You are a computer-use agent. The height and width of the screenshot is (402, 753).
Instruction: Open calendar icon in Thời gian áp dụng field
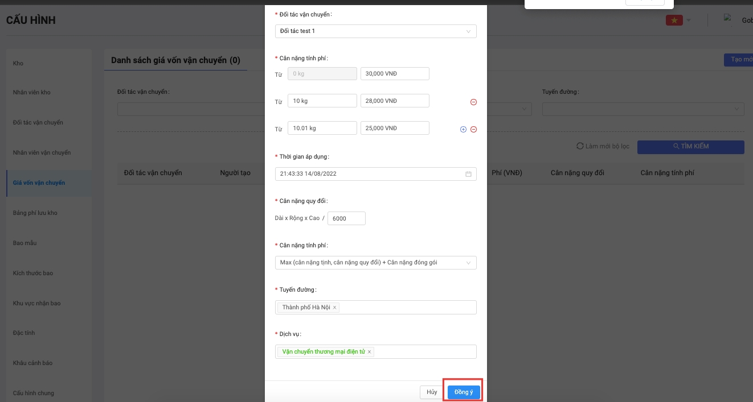click(x=468, y=174)
